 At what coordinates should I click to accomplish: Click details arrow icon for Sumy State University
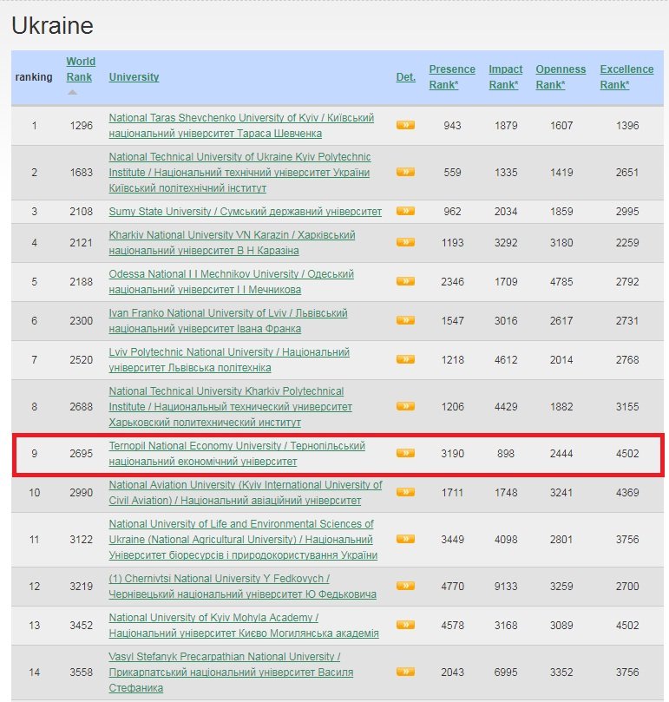click(x=405, y=211)
